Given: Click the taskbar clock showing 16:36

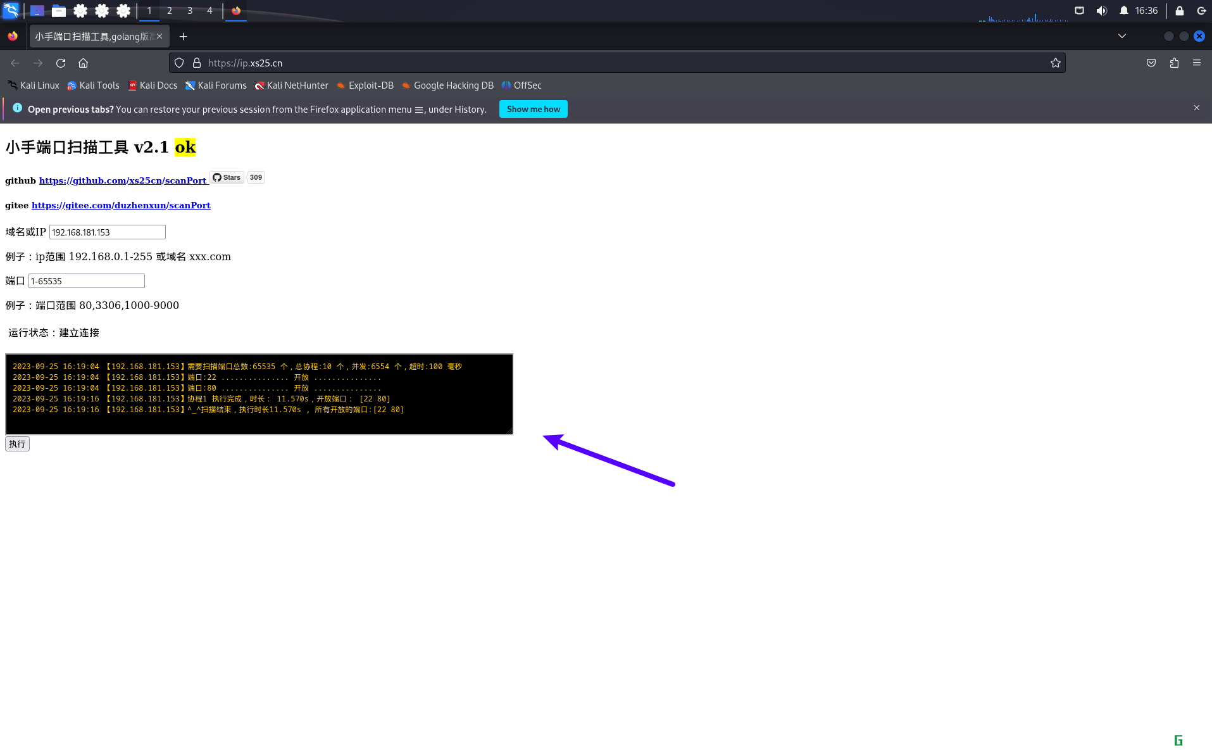Looking at the screenshot, I should (x=1146, y=11).
